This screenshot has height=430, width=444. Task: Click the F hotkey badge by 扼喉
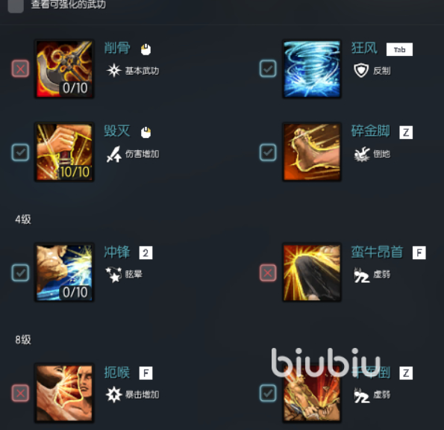(146, 373)
